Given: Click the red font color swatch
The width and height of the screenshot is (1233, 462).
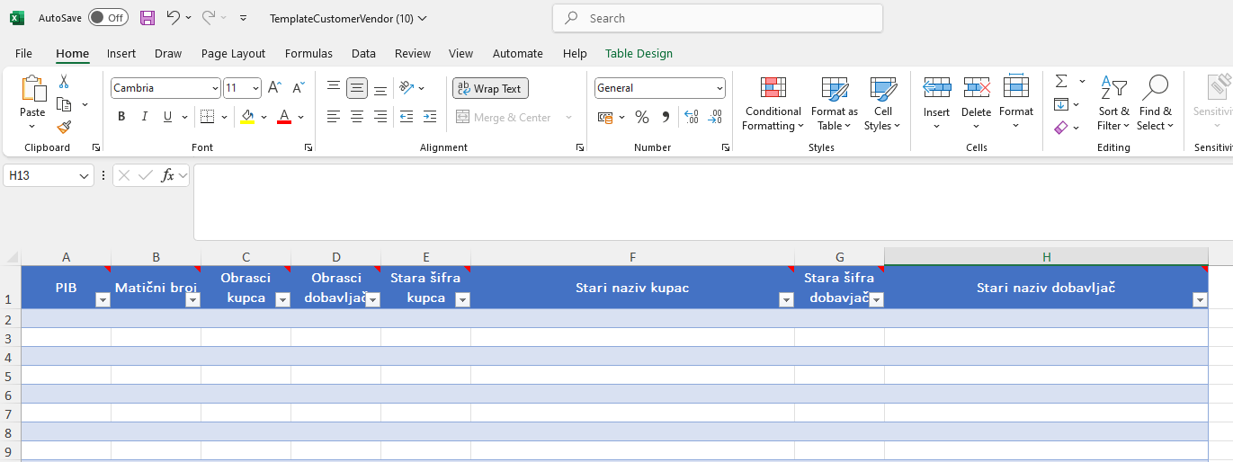Looking at the screenshot, I should pos(284,117).
